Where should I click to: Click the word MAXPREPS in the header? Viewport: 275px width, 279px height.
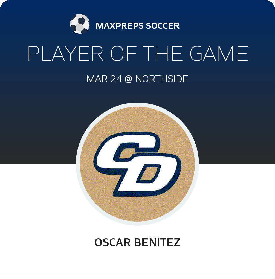coord(120,26)
